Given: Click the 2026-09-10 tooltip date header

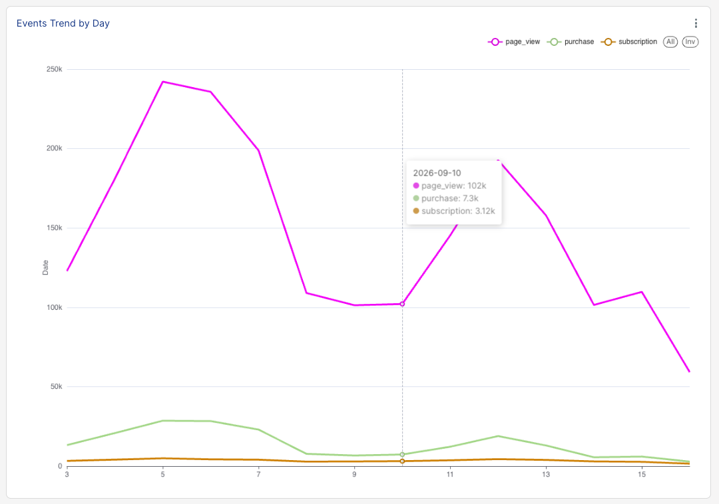Looking at the screenshot, I should tap(437, 173).
